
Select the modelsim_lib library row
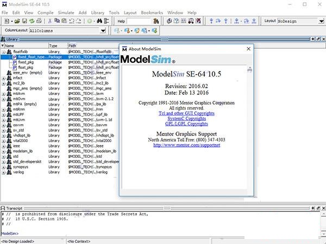pyautogui.click(x=60, y=151)
